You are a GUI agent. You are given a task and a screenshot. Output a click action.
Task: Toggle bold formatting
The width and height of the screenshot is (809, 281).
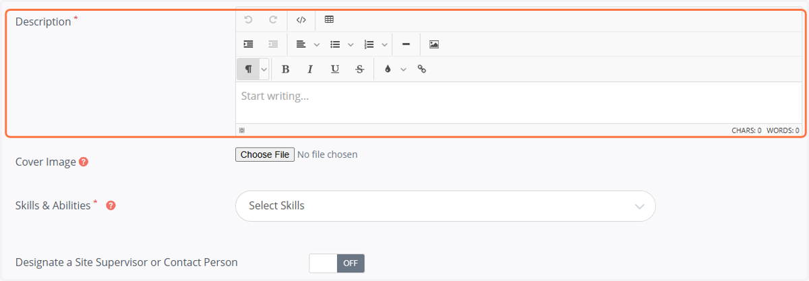(285, 69)
